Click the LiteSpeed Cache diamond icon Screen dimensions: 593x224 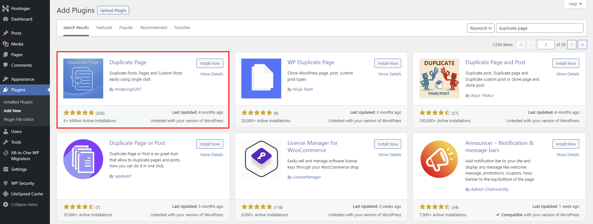point(6,194)
